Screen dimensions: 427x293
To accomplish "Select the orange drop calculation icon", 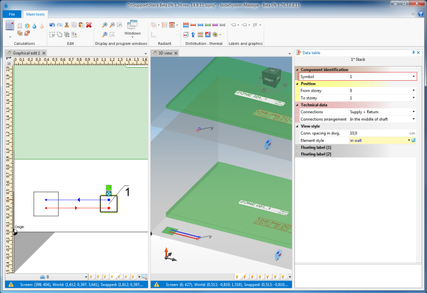I will [x=42, y=26].
